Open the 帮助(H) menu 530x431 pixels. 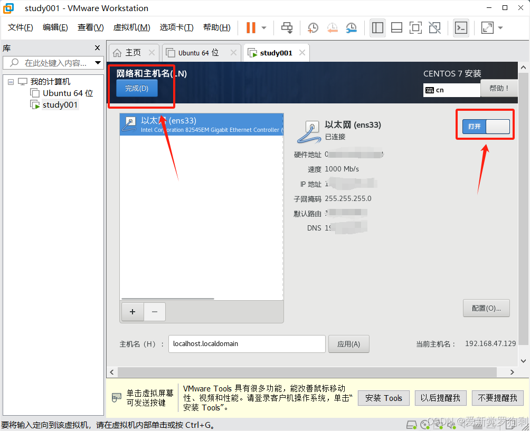pyautogui.click(x=216, y=27)
